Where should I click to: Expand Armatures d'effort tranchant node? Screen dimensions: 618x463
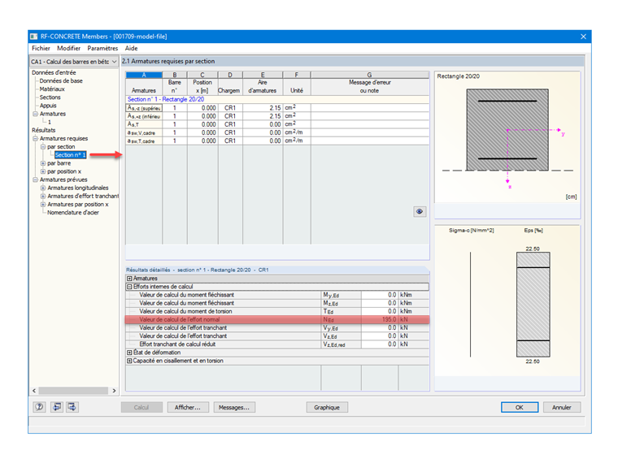[x=43, y=197]
